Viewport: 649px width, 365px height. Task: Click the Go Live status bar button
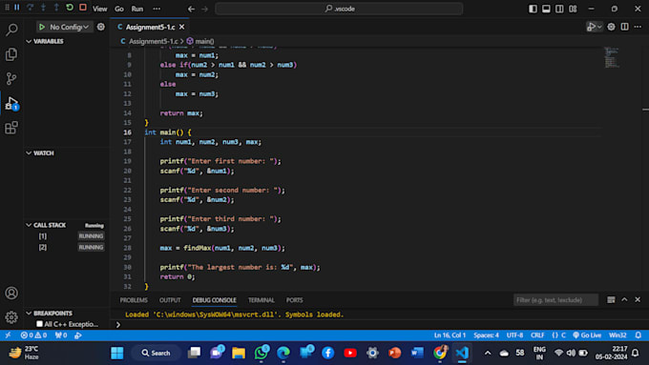coord(587,335)
